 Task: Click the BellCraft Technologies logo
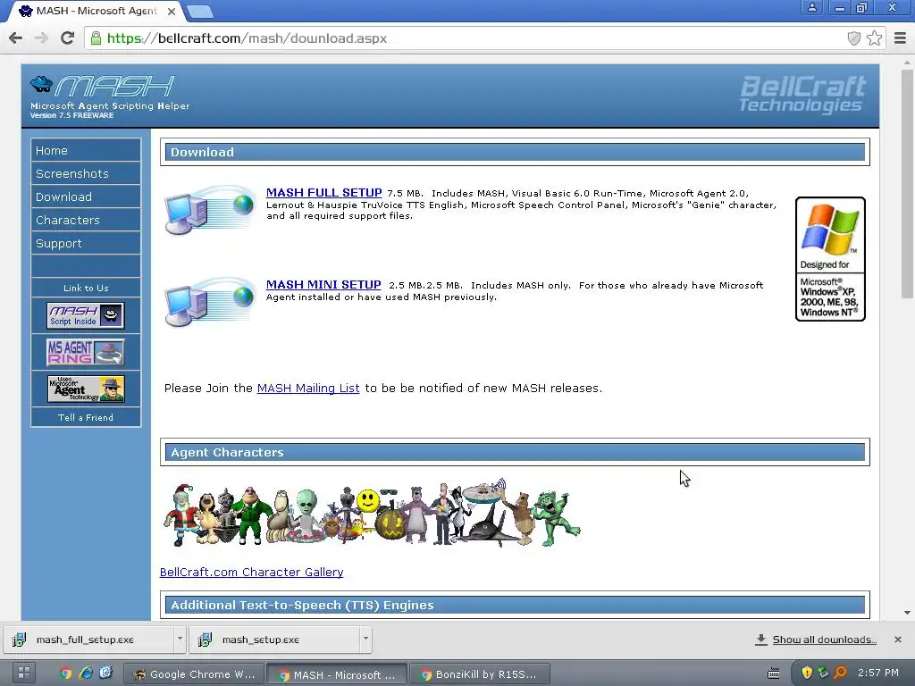pyautogui.click(x=803, y=93)
